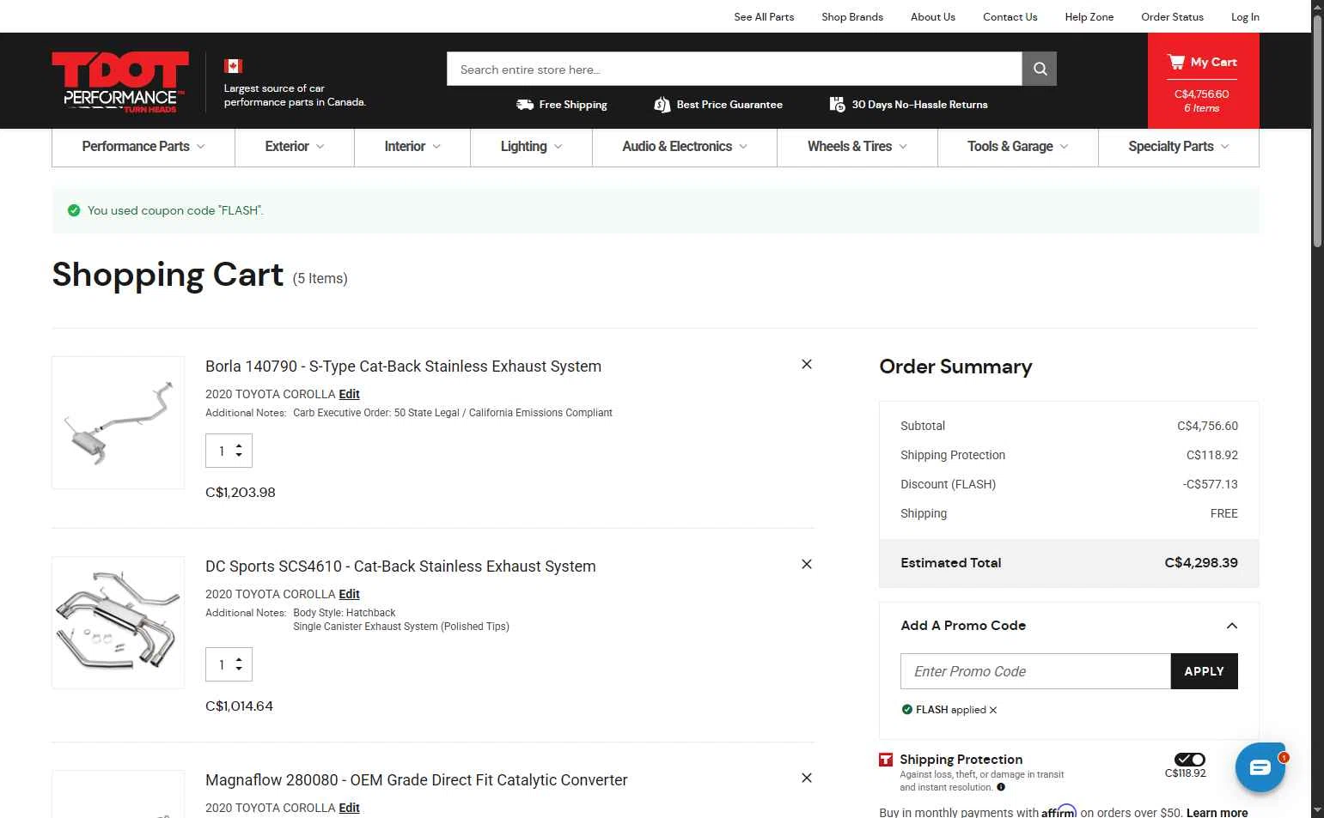Click the Affirm logo
This screenshot has height=818, width=1324.
tap(1059, 811)
